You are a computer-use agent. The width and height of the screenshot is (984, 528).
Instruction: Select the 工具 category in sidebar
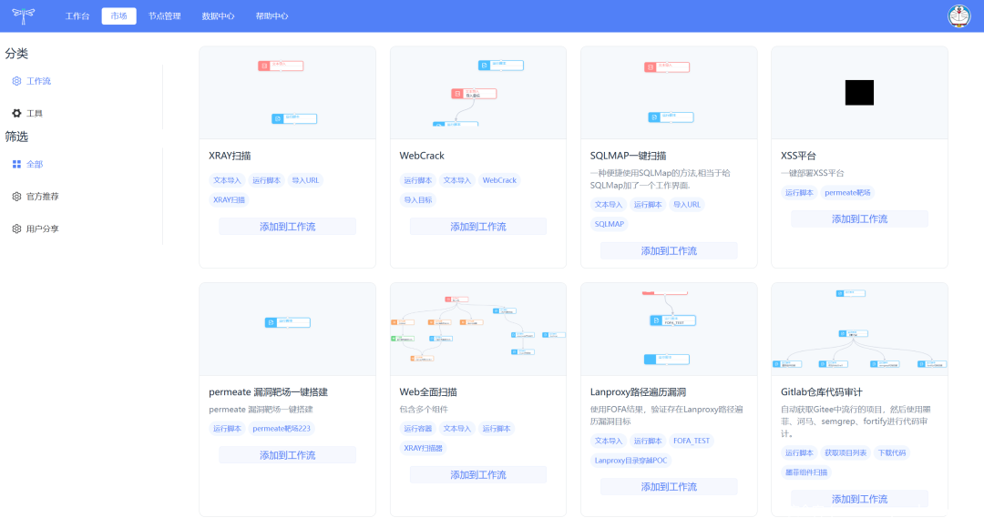35,114
